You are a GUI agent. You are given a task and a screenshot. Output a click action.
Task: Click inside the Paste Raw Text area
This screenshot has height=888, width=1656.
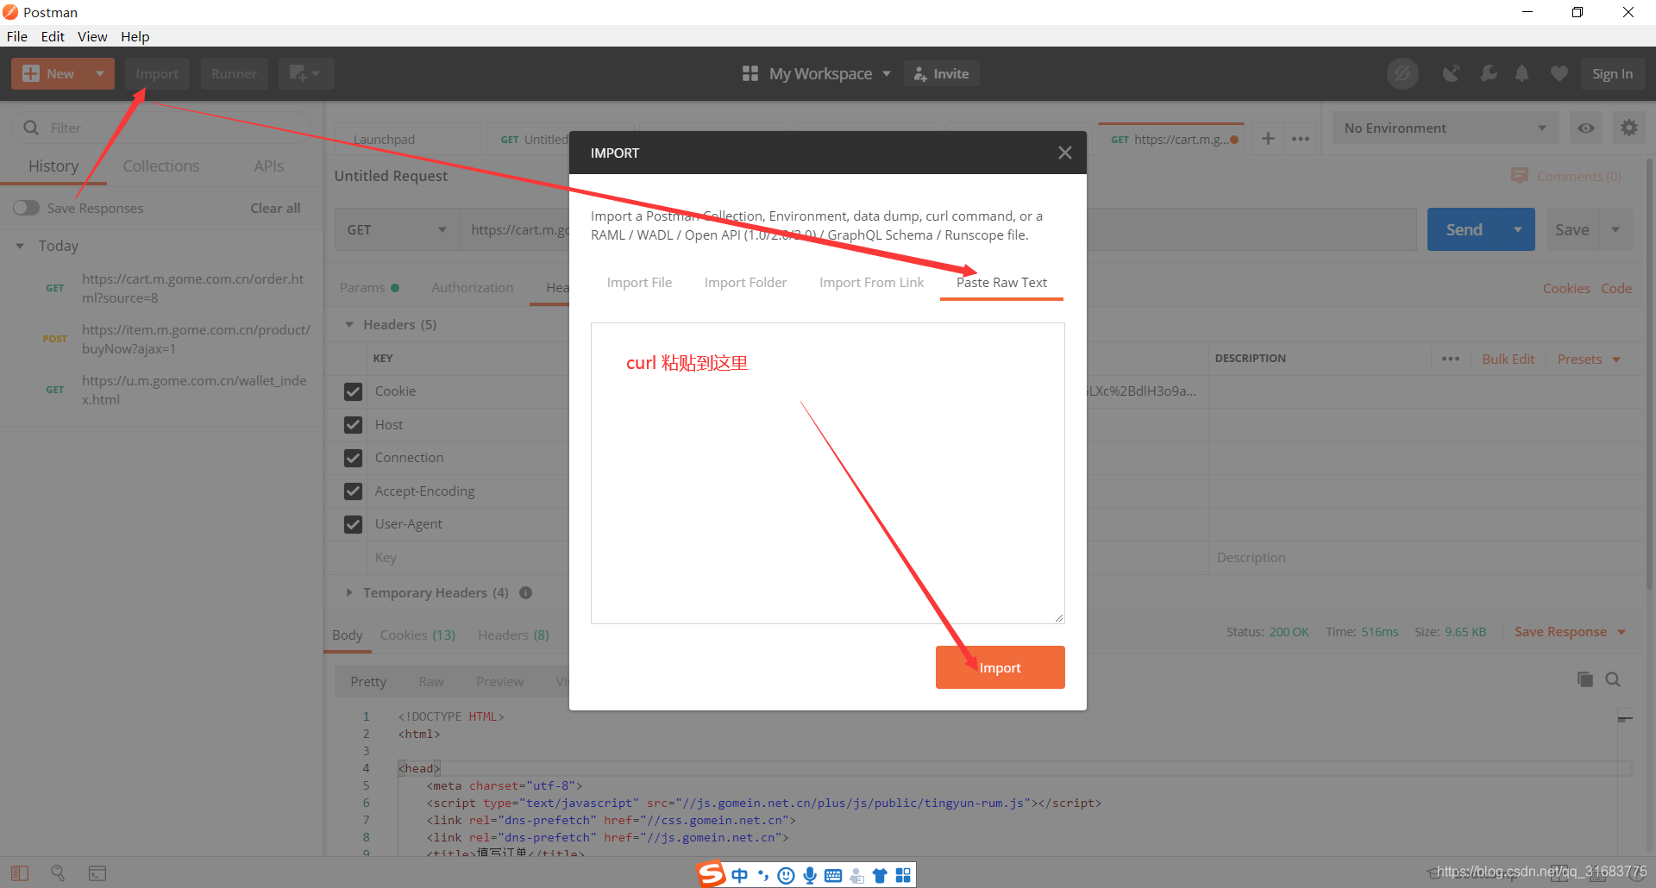(x=827, y=474)
